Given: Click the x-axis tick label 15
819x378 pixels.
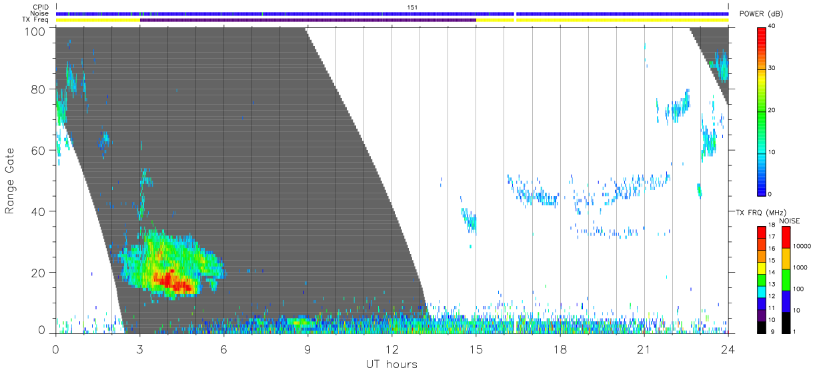Looking at the screenshot, I should pos(476,349).
